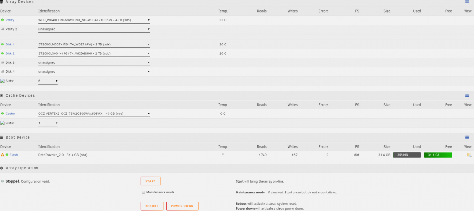The width and height of the screenshot is (474, 211).
Task: Click the green status ball beside Disk 2
Action: tap(2, 53)
